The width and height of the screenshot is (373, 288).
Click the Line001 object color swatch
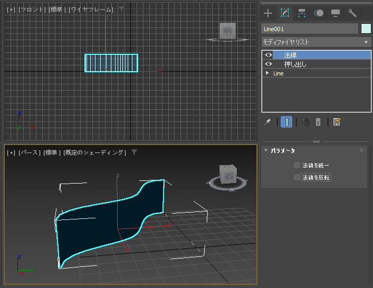tap(366, 28)
